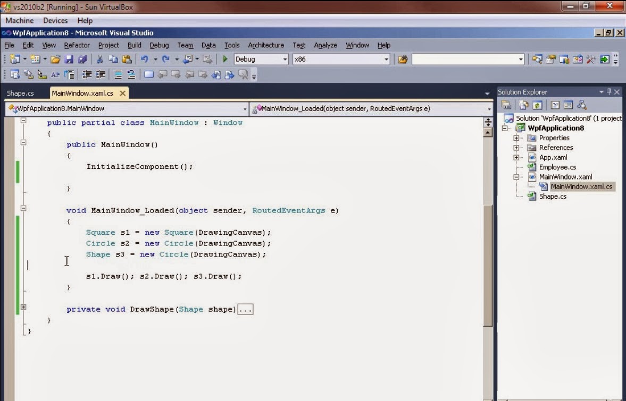The height and width of the screenshot is (401, 626).
Task: Pin toggle for Solution Explorer panel
Action: click(609, 92)
